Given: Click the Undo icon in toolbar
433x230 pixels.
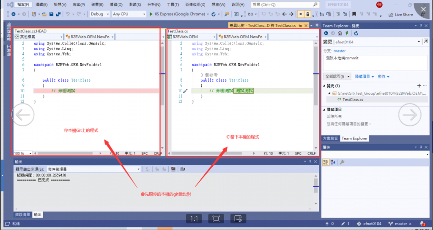Looking at the screenshot, I should 68,14.
